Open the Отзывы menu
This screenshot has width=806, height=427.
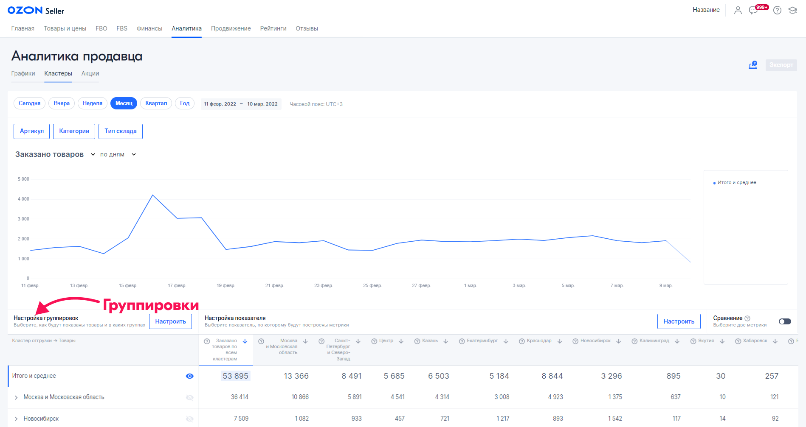tap(307, 28)
